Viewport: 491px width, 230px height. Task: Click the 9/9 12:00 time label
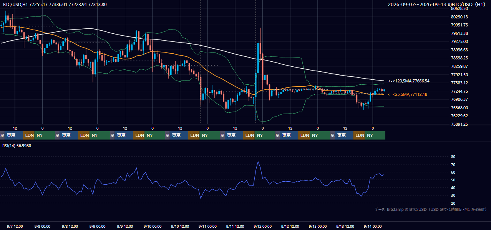(125, 226)
